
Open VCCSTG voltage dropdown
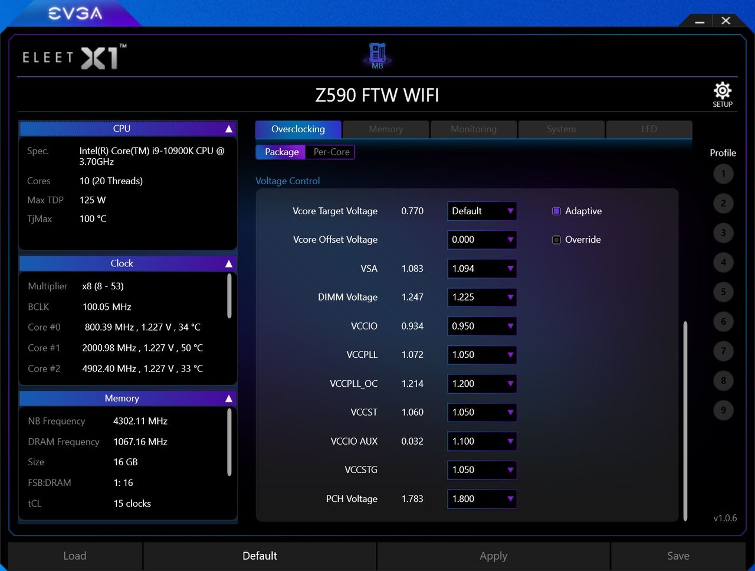(x=482, y=470)
